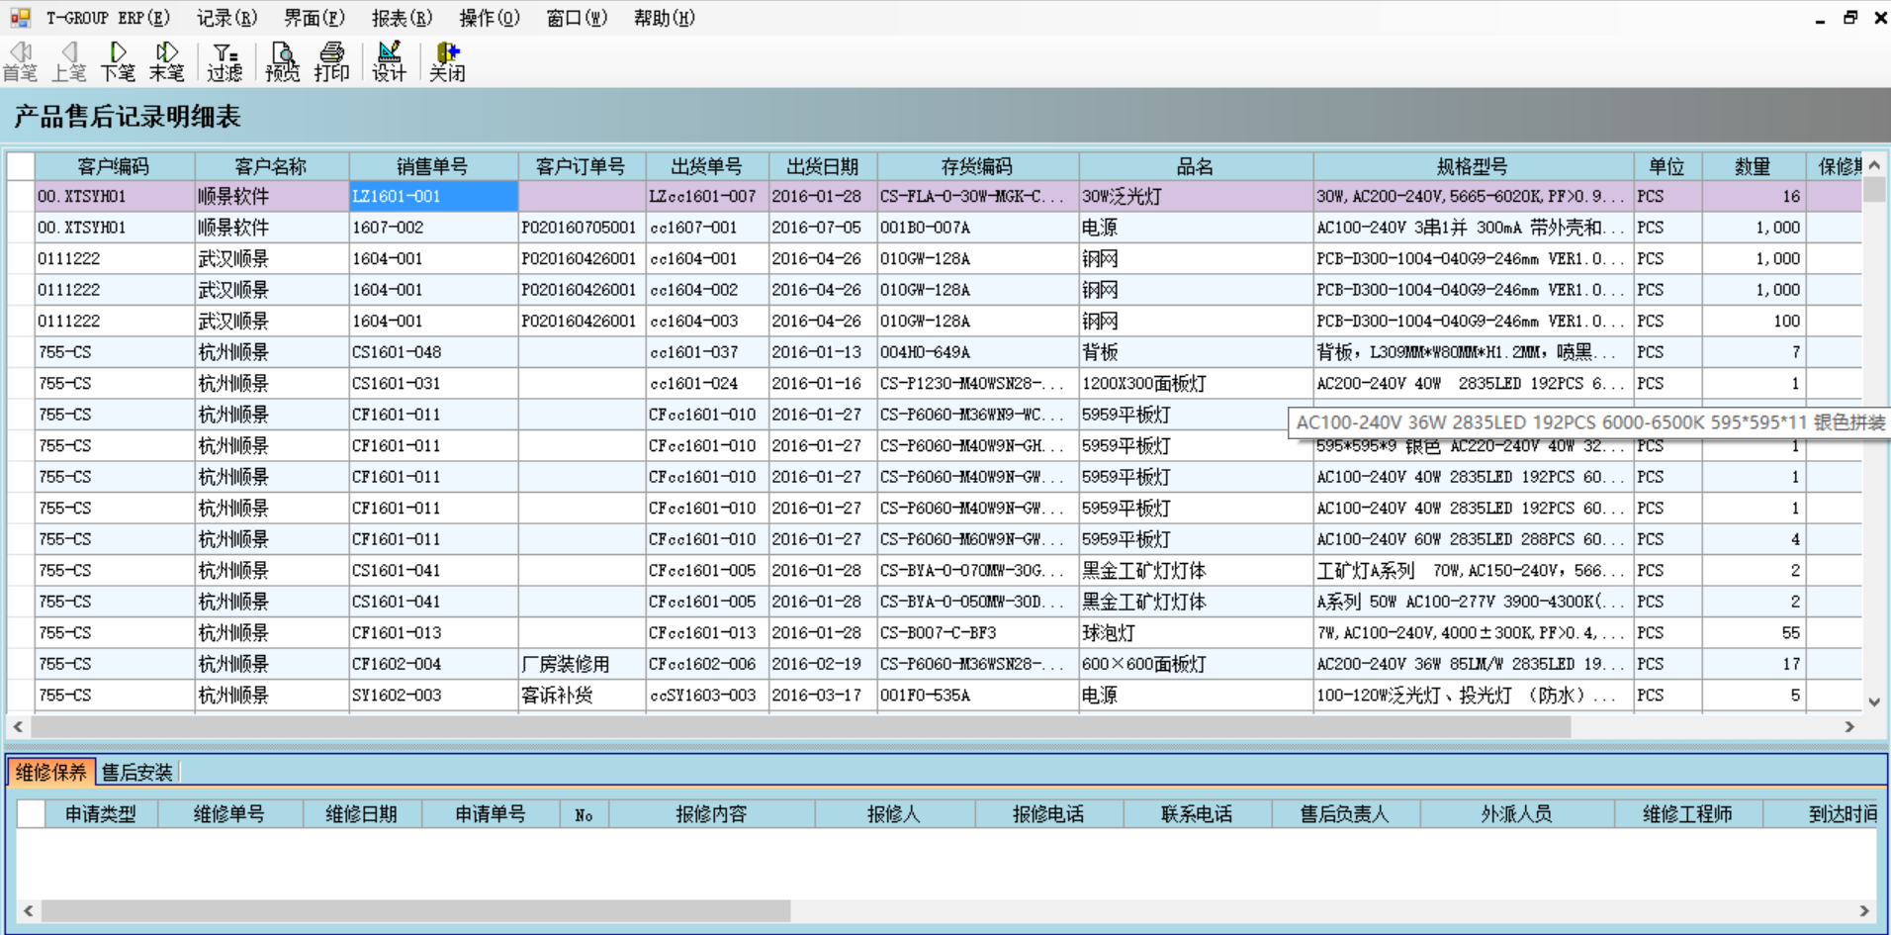Screen dimensions: 1891x935
Task: Click the 维修工程师 header in lower grid
Action: point(1688,813)
